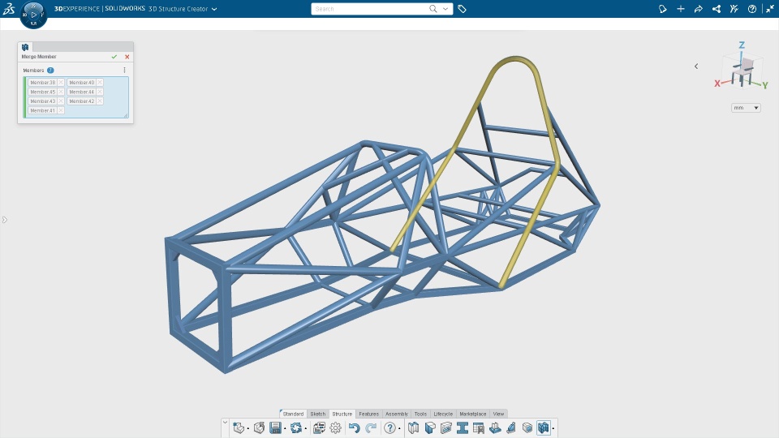The width and height of the screenshot is (779, 438).
Task: Switch to the Standard tab
Action: coord(293,414)
